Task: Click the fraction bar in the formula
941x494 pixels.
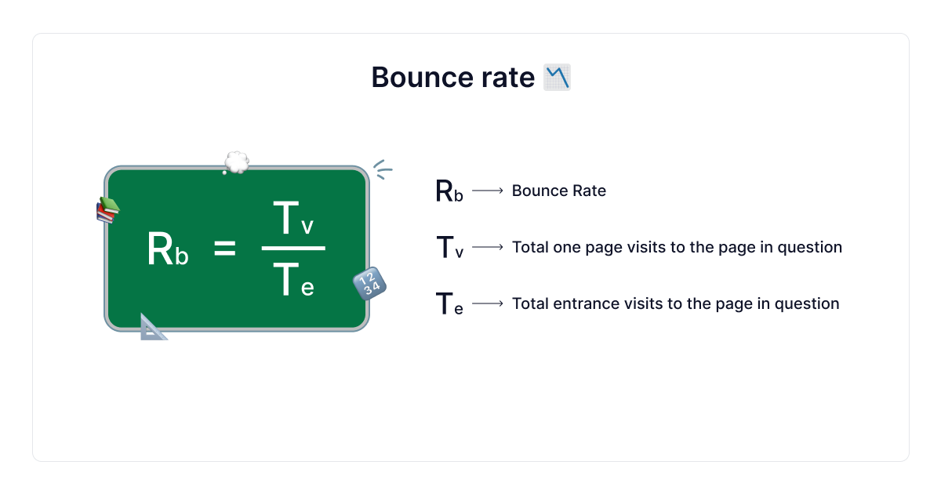Action: [293, 248]
